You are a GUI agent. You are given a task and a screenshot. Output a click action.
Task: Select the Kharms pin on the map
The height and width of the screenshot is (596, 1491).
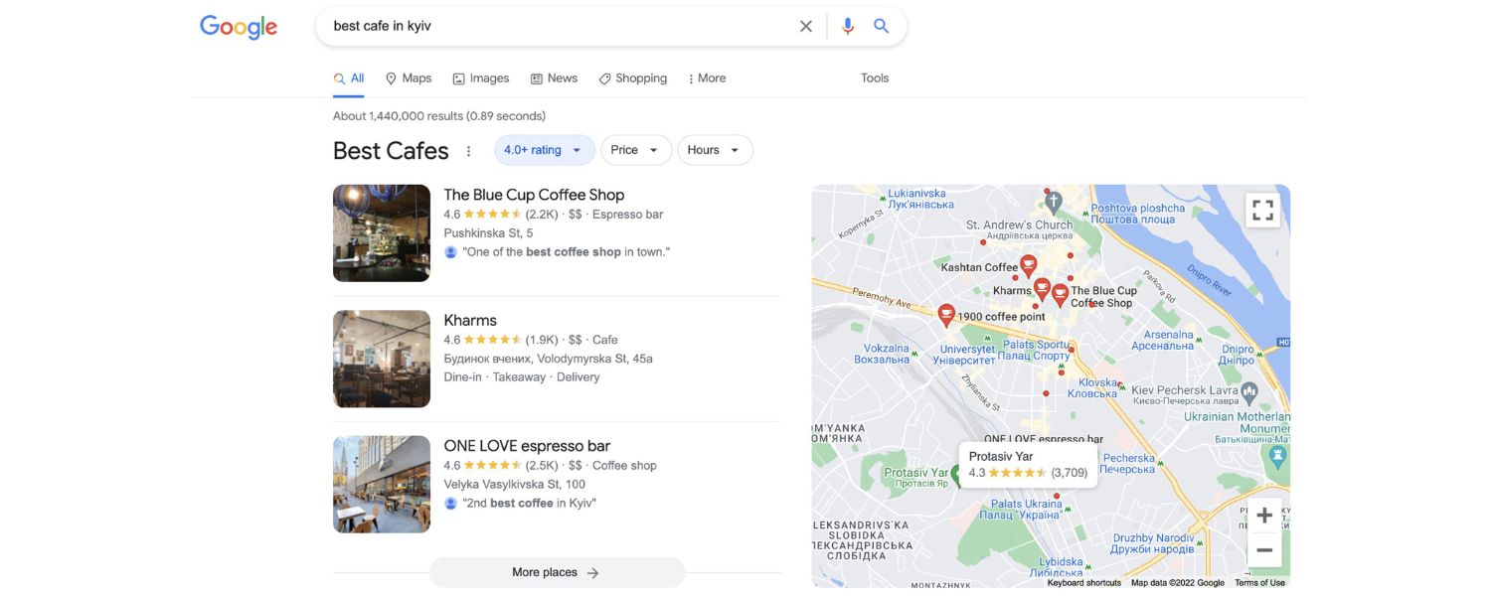pos(1042,289)
